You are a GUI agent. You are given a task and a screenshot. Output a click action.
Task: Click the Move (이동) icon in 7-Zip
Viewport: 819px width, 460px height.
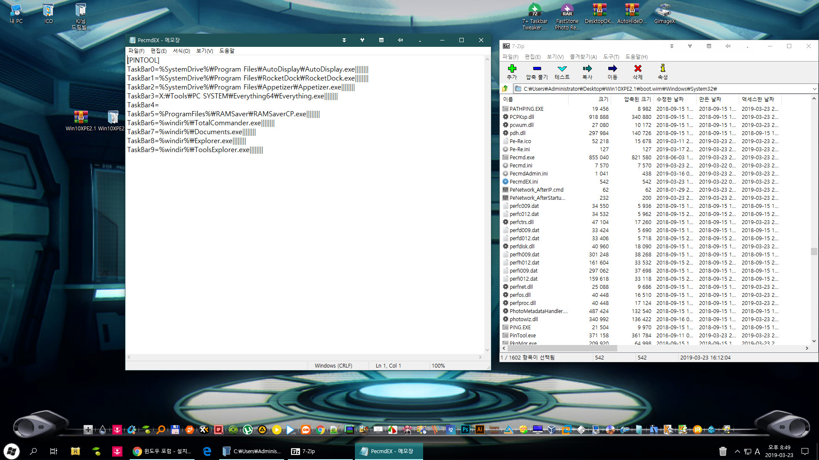point(613,69)
